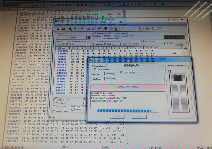Click the 'Verifying Code Memory...' status text

coord(128,87)
